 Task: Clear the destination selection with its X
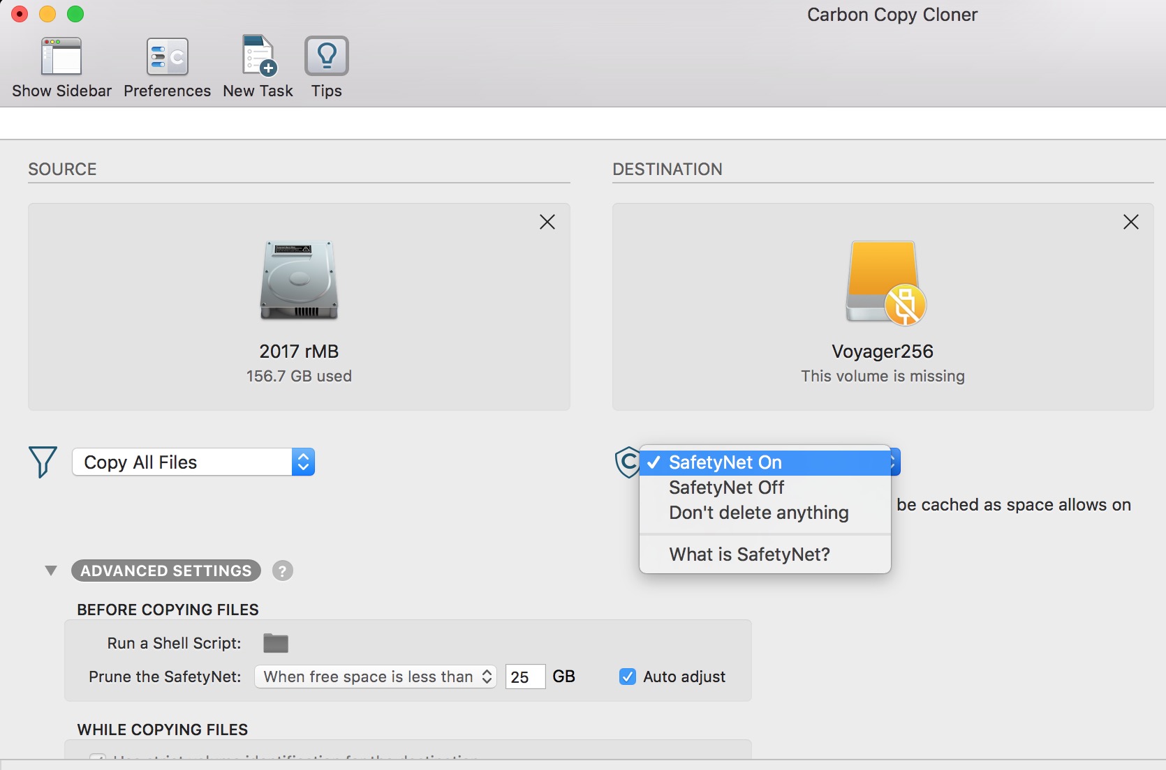coord(1131,222)
